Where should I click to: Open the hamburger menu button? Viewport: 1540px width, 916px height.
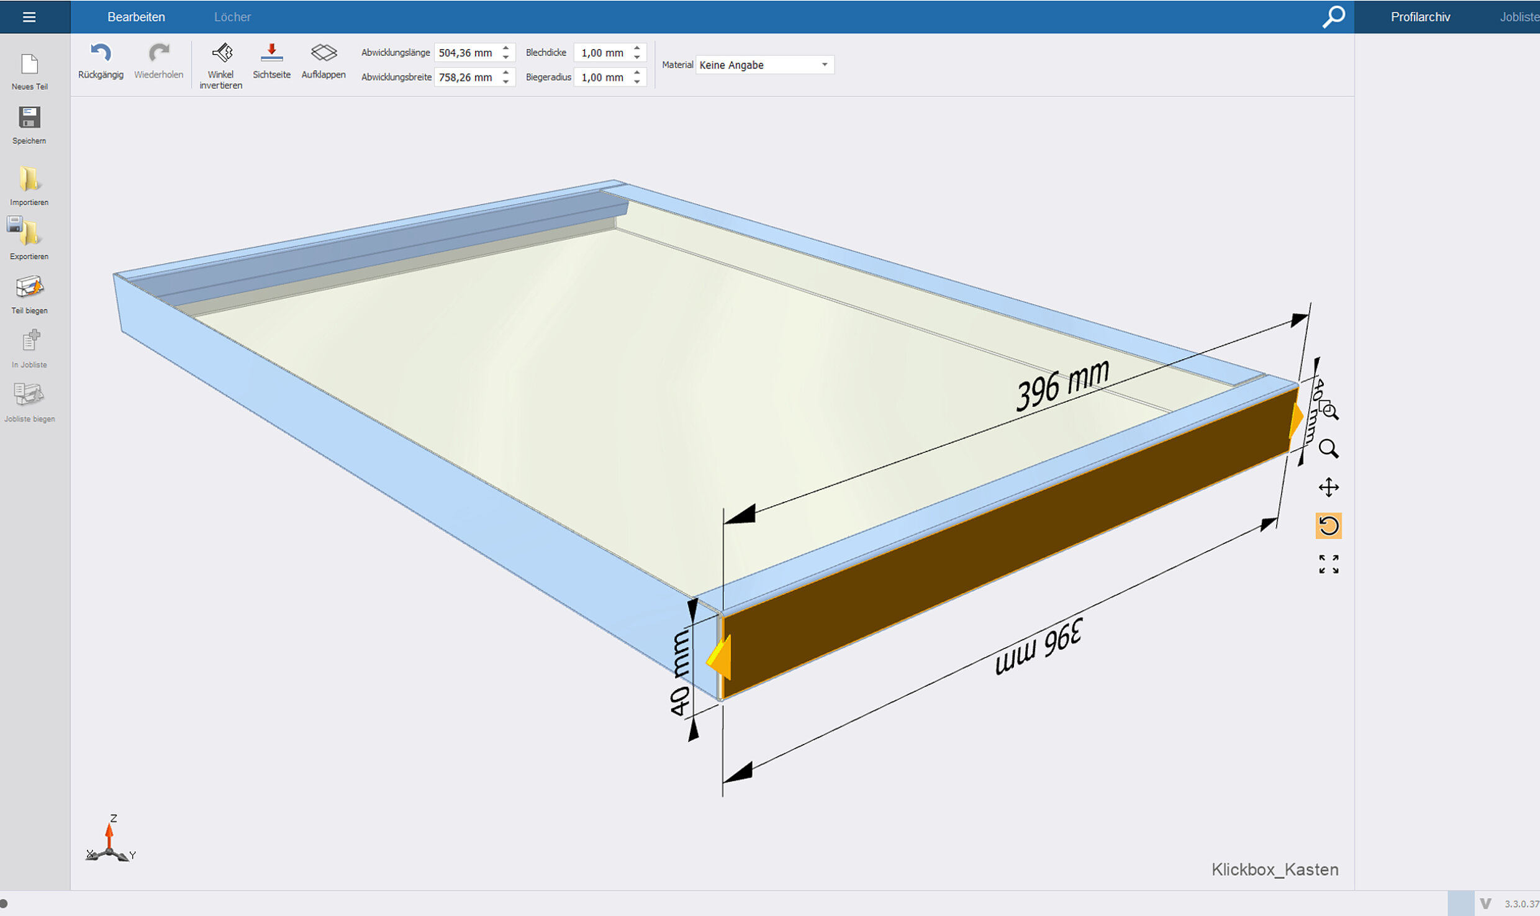[x=29, y=17]
